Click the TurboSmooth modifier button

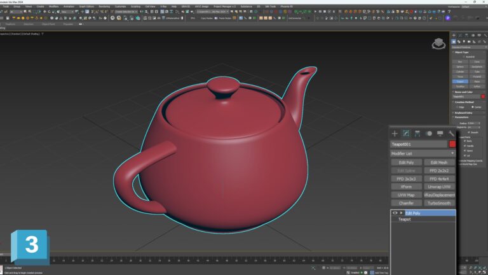tap(439, 203)
